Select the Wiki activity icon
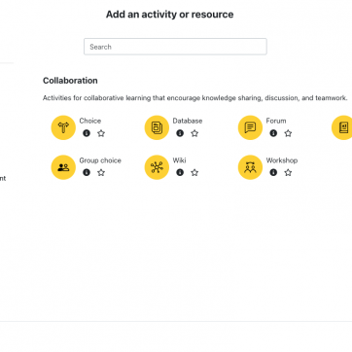This screenshot has width=352, height=352. click(x=157, y=167)
